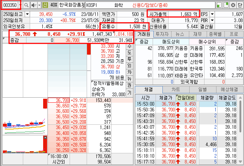
Task: Select the 일별 tab
Action: click(203, 89)
